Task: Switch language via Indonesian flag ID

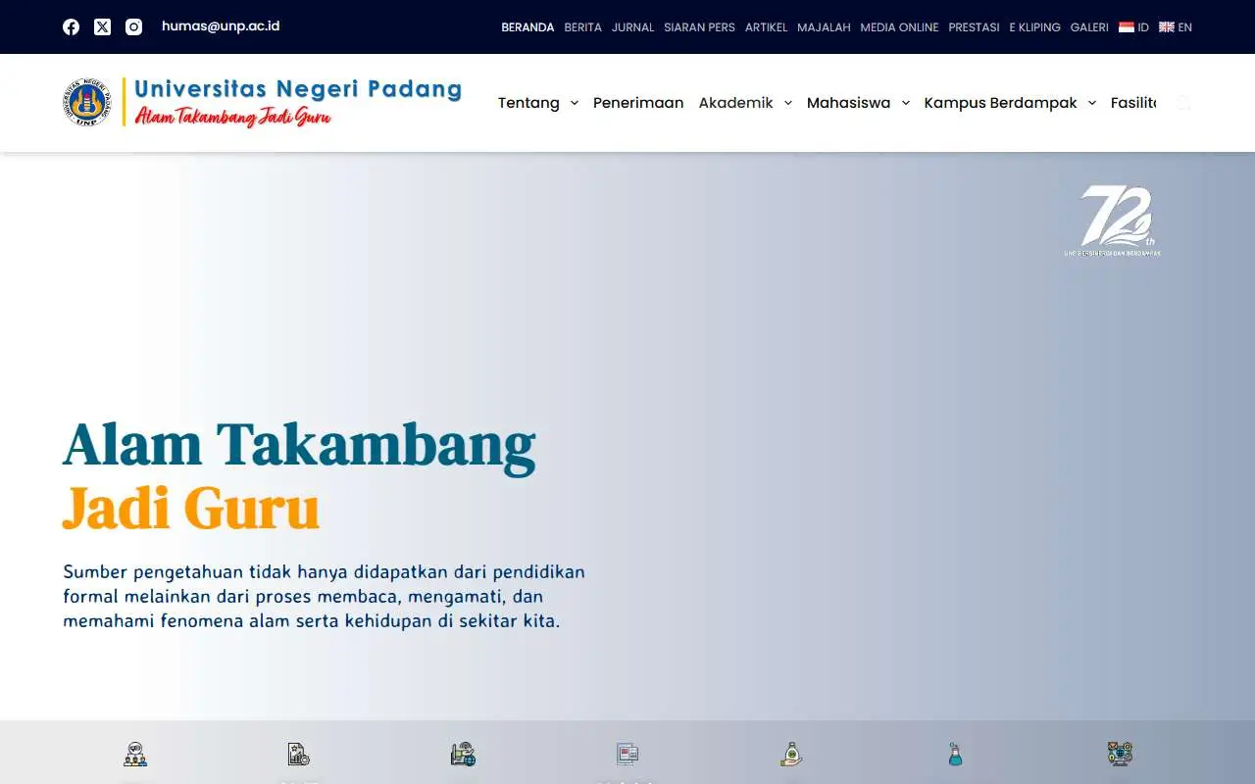Action: pyautogui.click(x=1133, y=27)
